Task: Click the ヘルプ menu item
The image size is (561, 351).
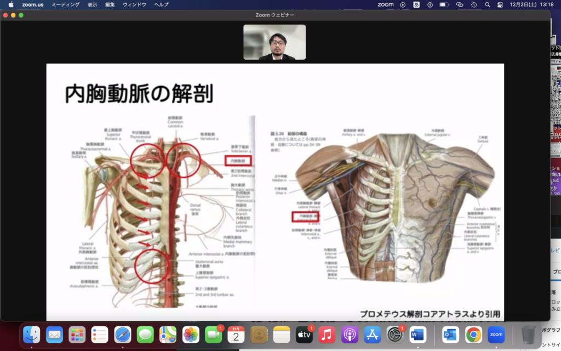Action: pos(161,4)
